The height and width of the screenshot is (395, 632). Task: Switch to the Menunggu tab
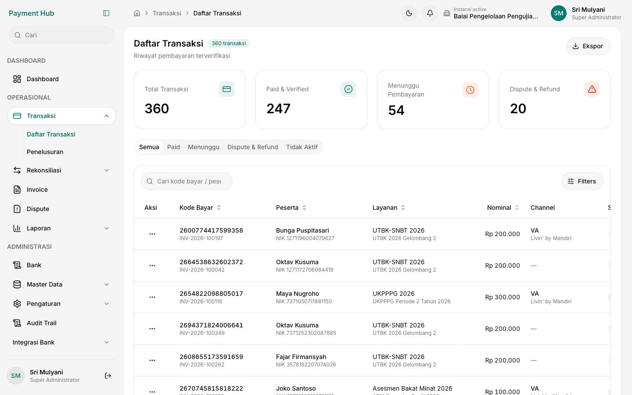click(204, 147)
